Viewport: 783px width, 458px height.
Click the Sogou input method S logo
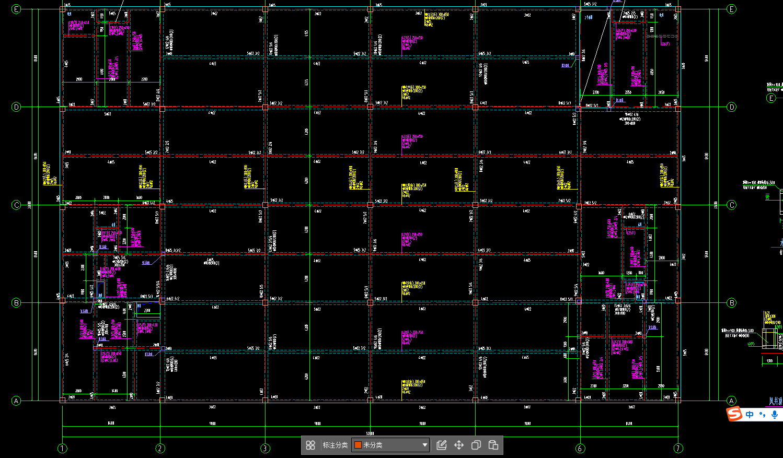(735, 414)
